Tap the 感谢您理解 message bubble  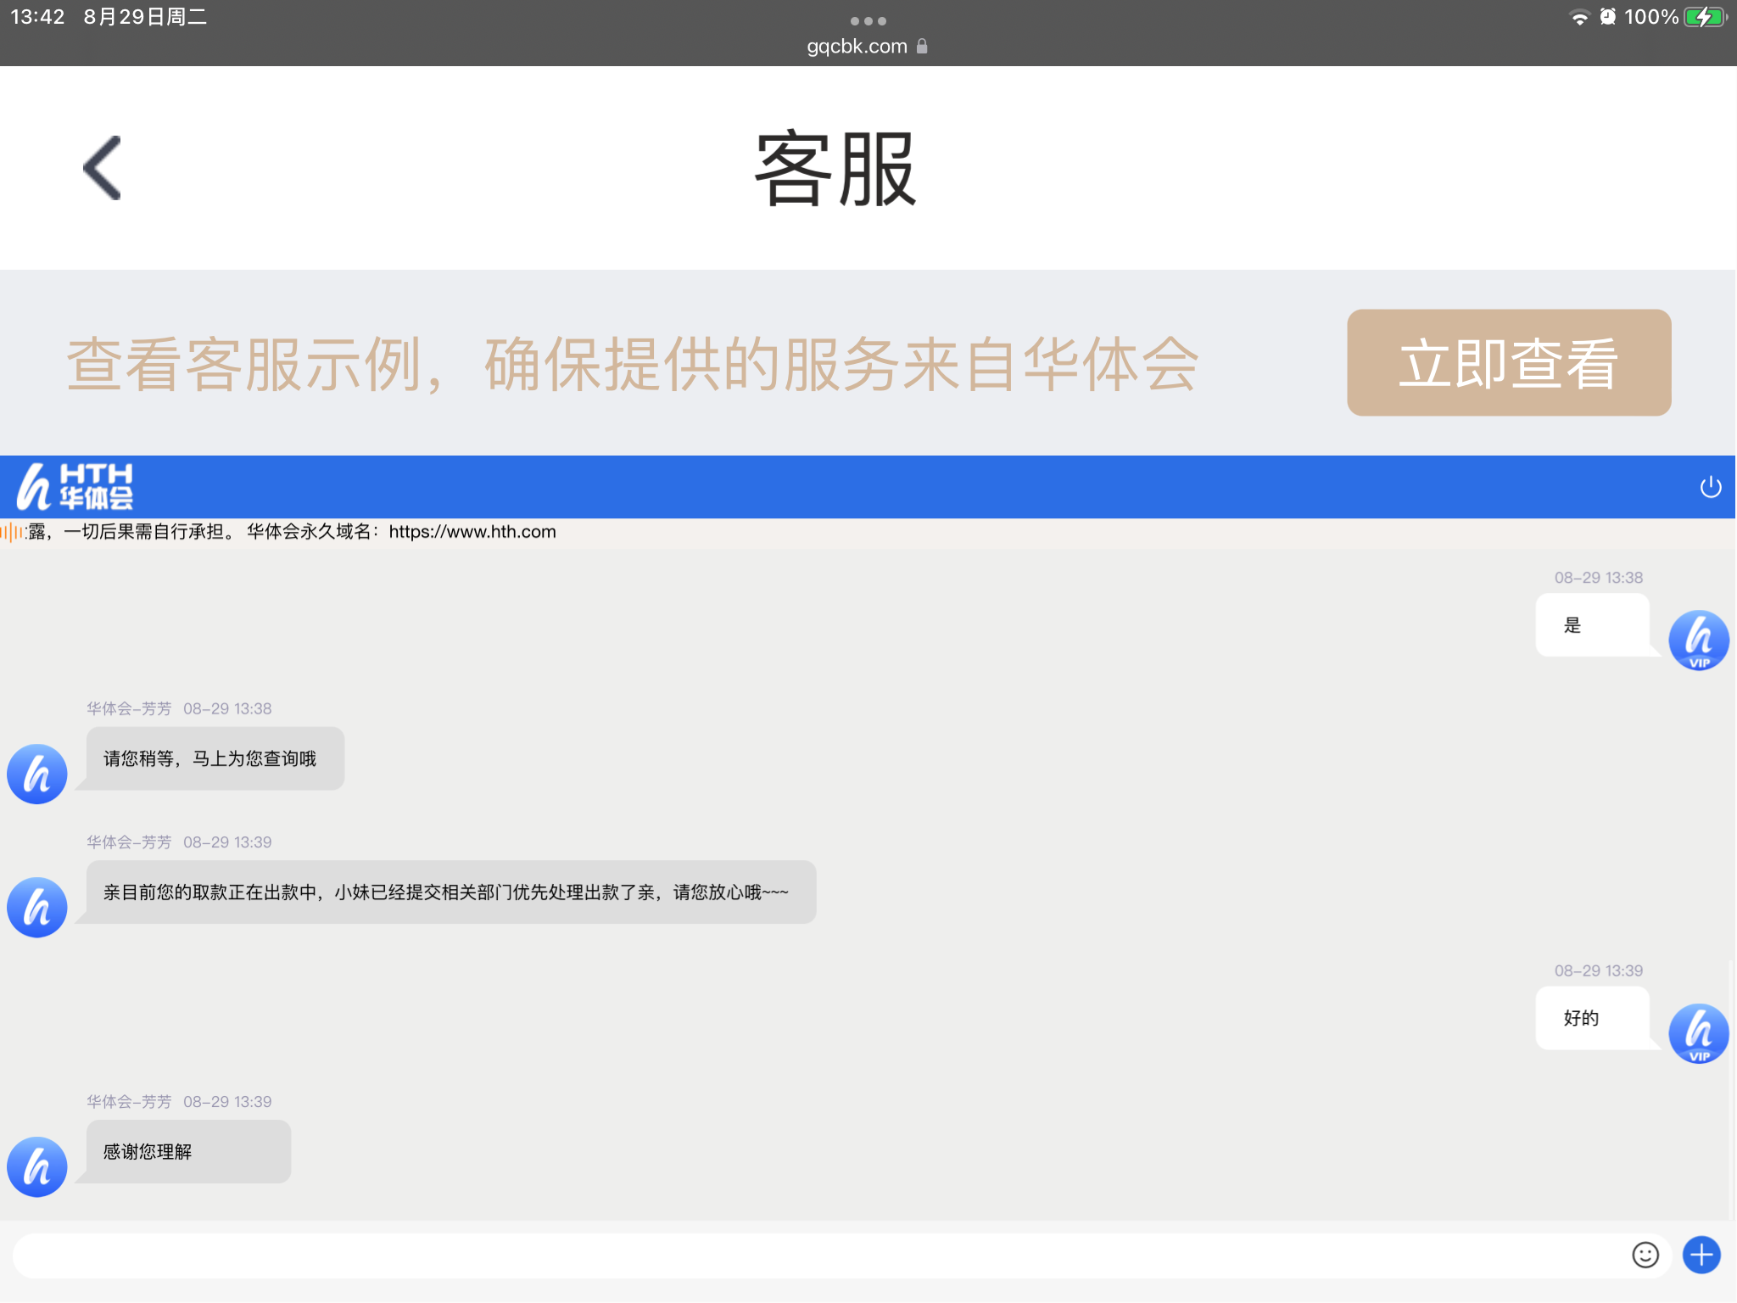[187, 1151]
